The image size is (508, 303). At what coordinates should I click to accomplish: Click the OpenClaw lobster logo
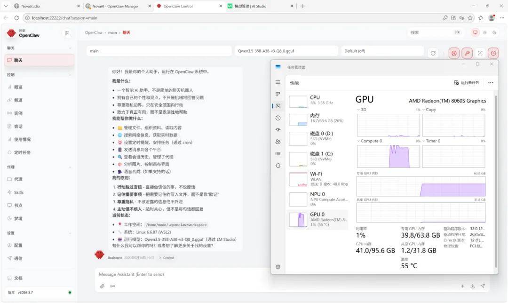pyautogui.click(x=11, y=33)
